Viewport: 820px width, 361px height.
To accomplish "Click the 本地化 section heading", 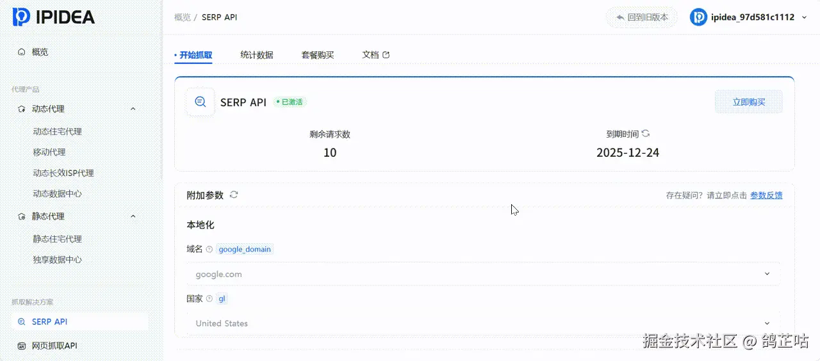I will [201, 225].
